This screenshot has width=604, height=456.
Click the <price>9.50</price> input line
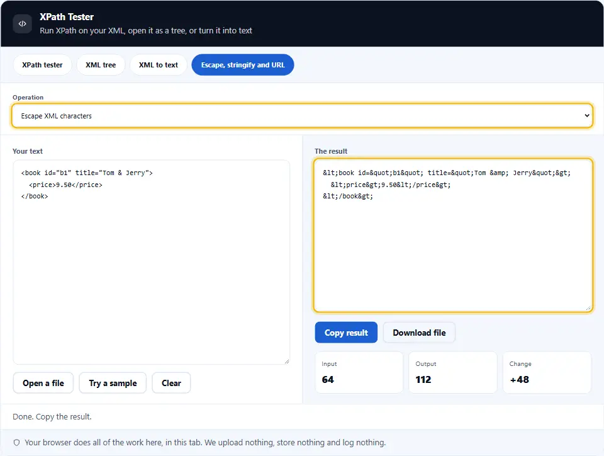(x=65, y=185)
